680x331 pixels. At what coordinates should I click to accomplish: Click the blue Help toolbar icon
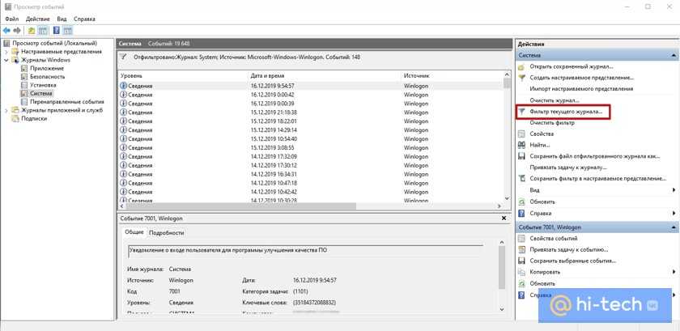coord(57,30)
